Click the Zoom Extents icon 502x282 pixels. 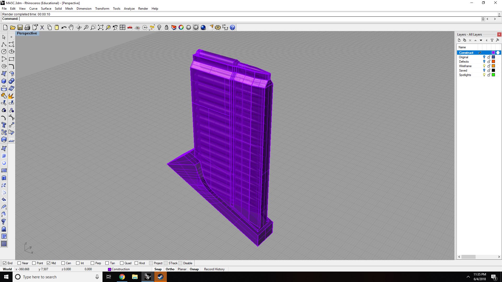100,27
